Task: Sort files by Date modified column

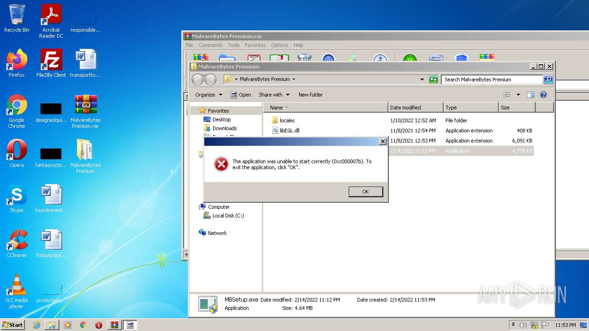Action: pos(416,108)
